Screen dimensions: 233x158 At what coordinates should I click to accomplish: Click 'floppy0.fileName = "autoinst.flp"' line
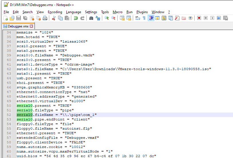point(54,129)
